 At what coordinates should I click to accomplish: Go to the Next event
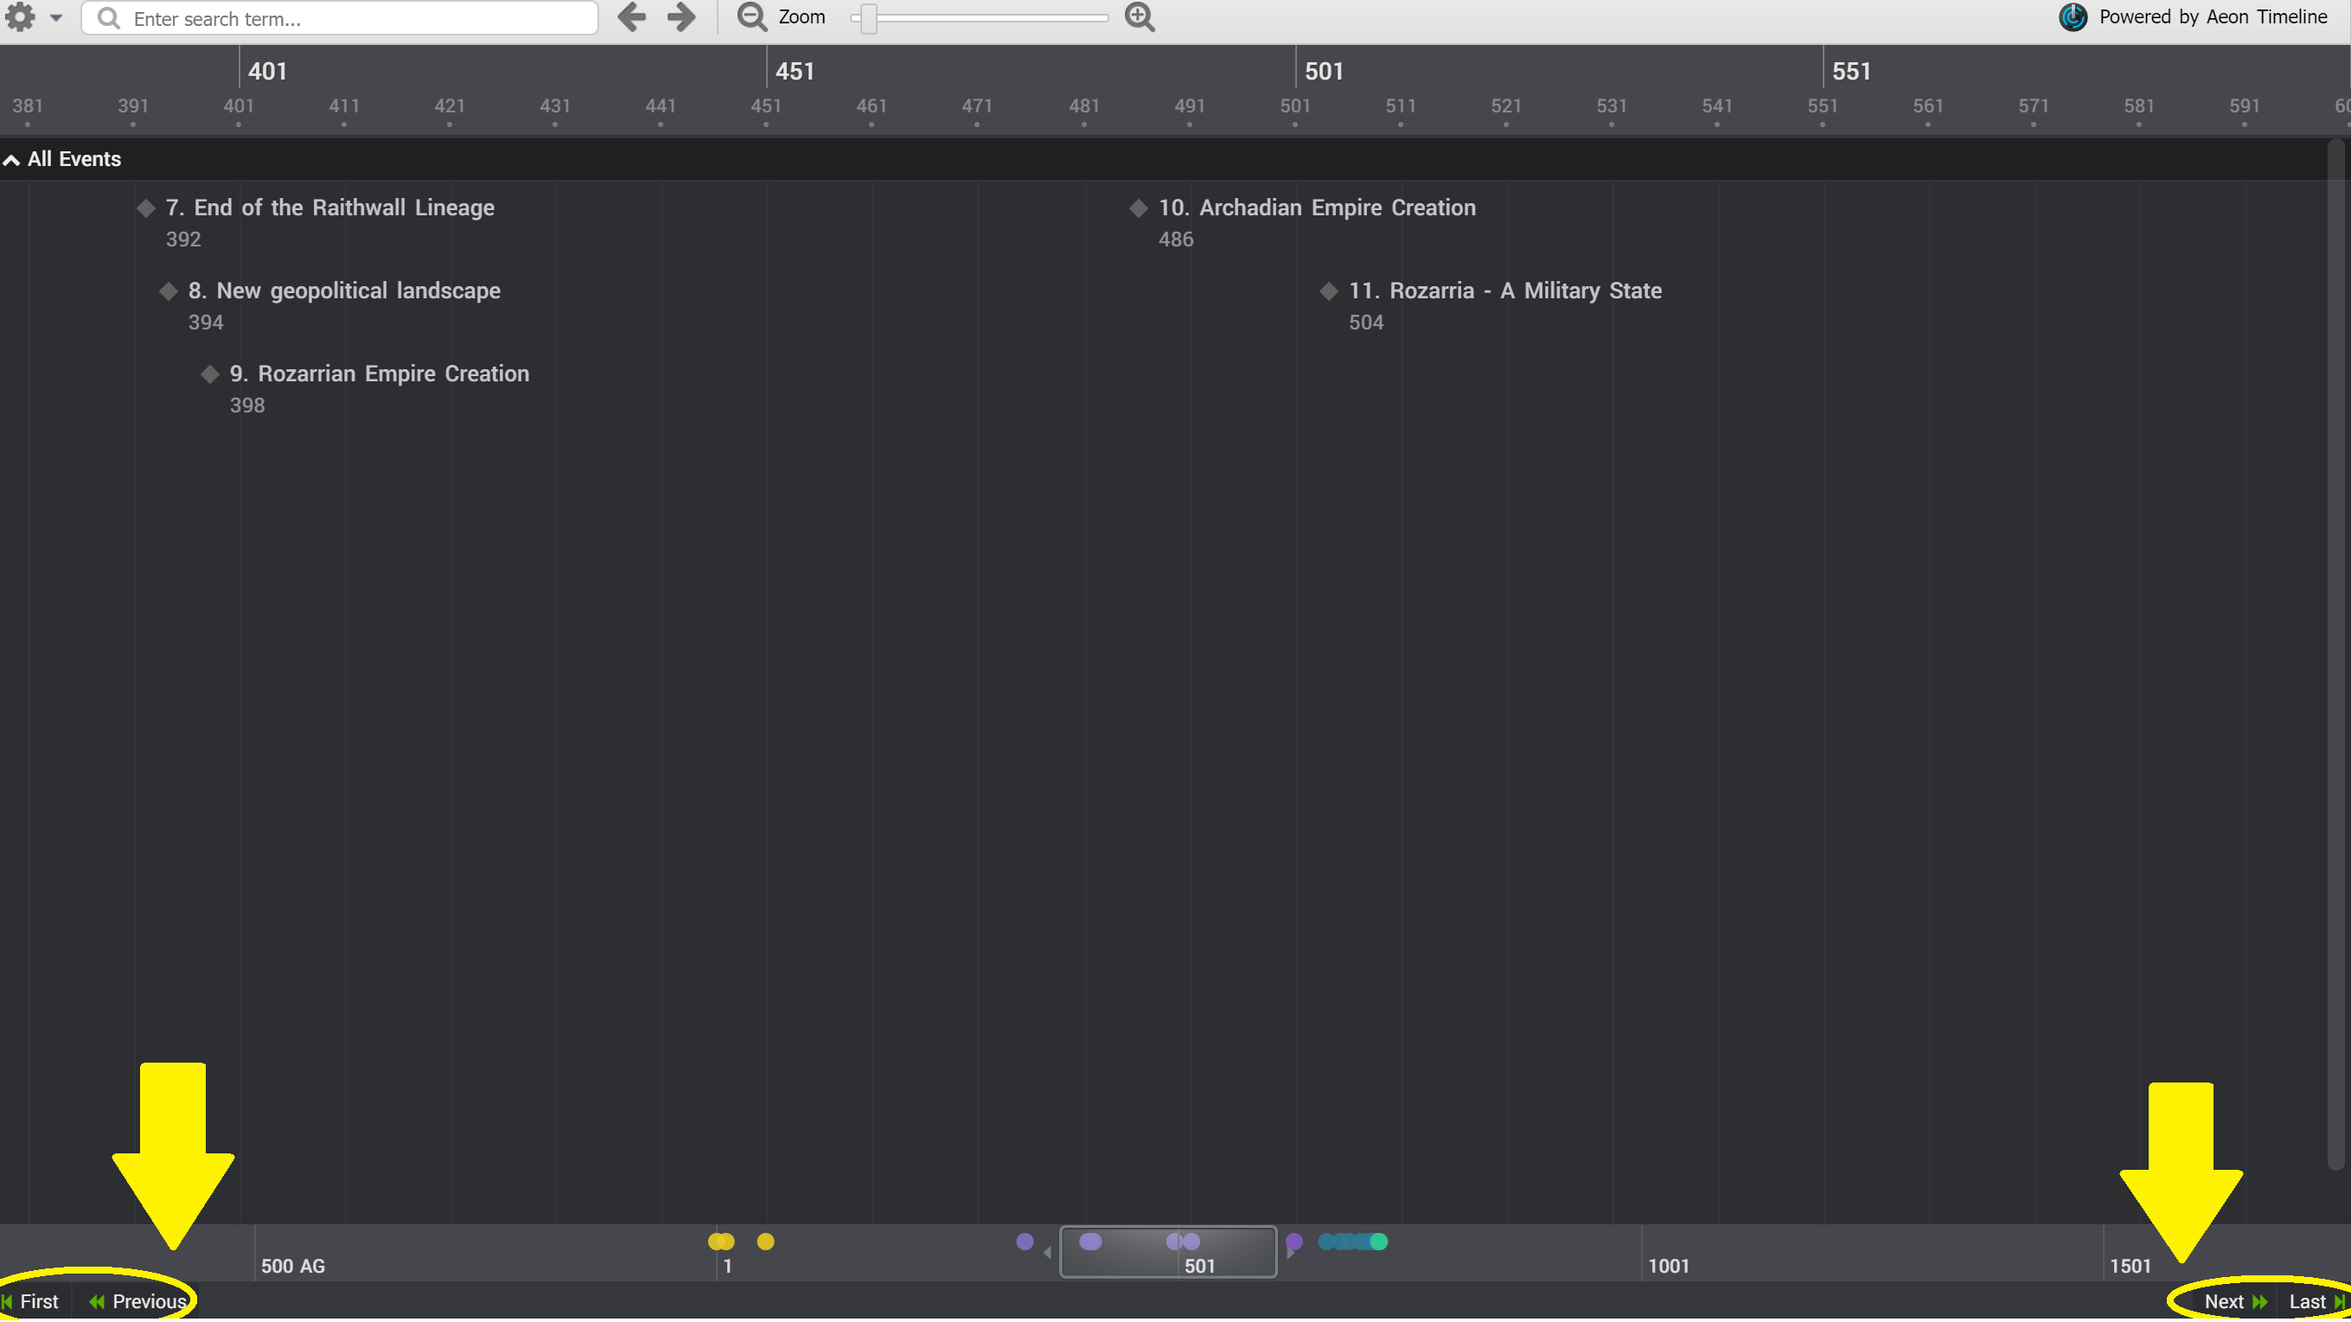tap(2234, 1302)
